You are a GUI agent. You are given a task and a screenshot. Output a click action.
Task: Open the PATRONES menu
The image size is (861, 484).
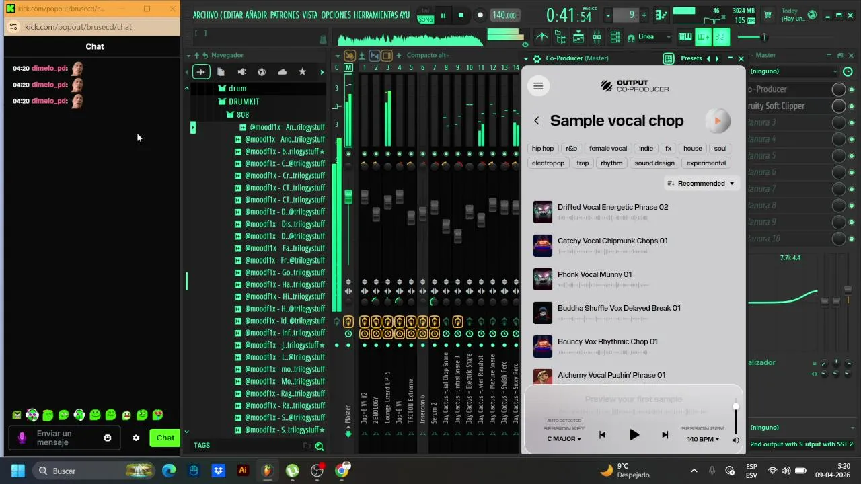point(285,15)
